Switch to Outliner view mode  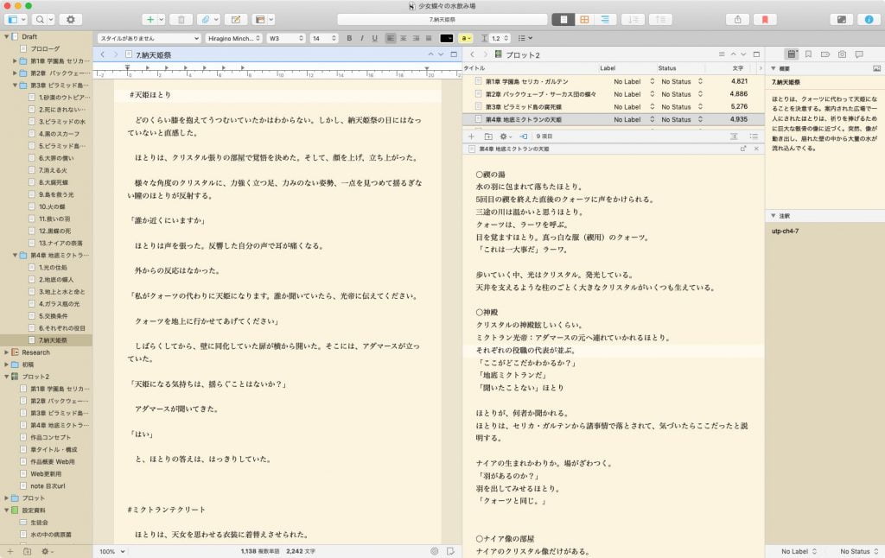tap(605, 19)
